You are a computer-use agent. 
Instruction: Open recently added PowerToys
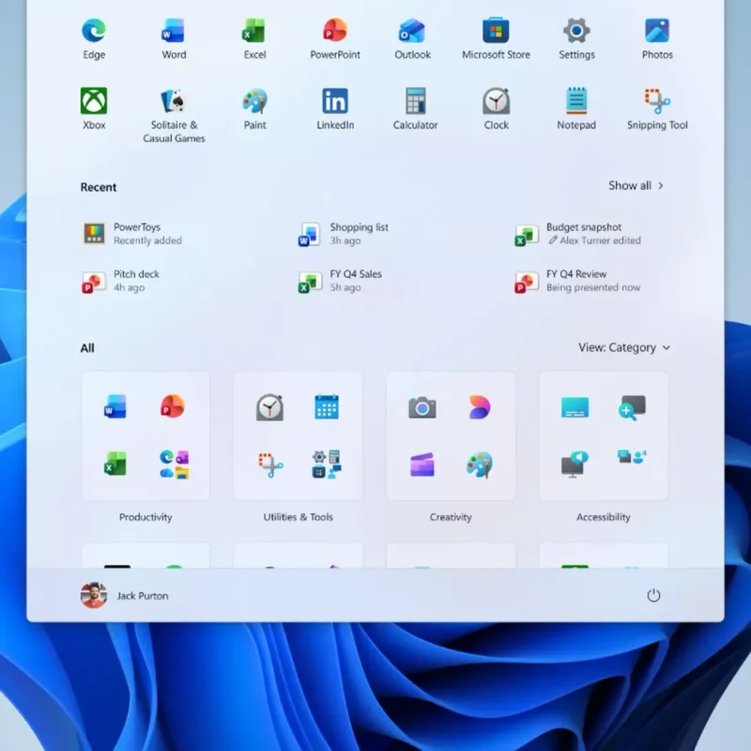pyautogui.click(x=132, y=234)
